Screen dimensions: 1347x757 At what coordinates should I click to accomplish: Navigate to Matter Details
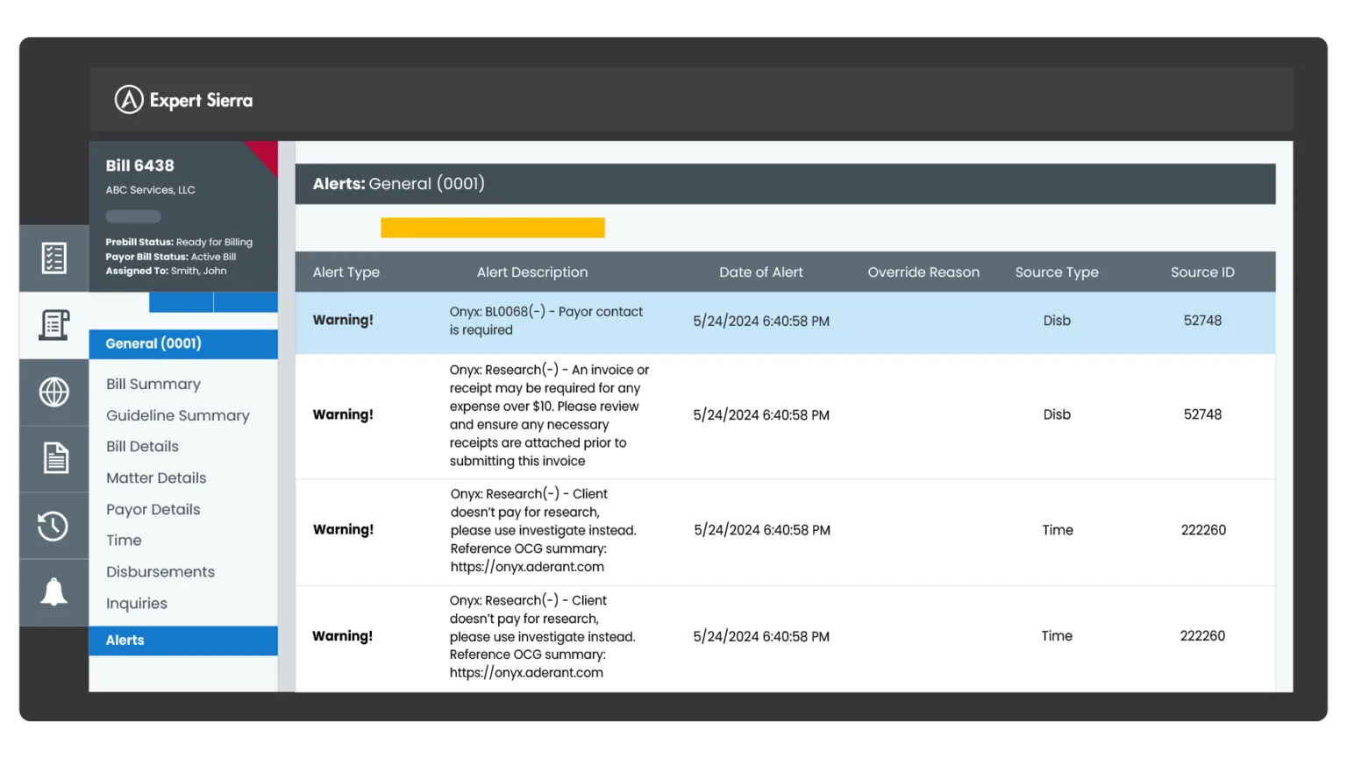tap(156, 478)
